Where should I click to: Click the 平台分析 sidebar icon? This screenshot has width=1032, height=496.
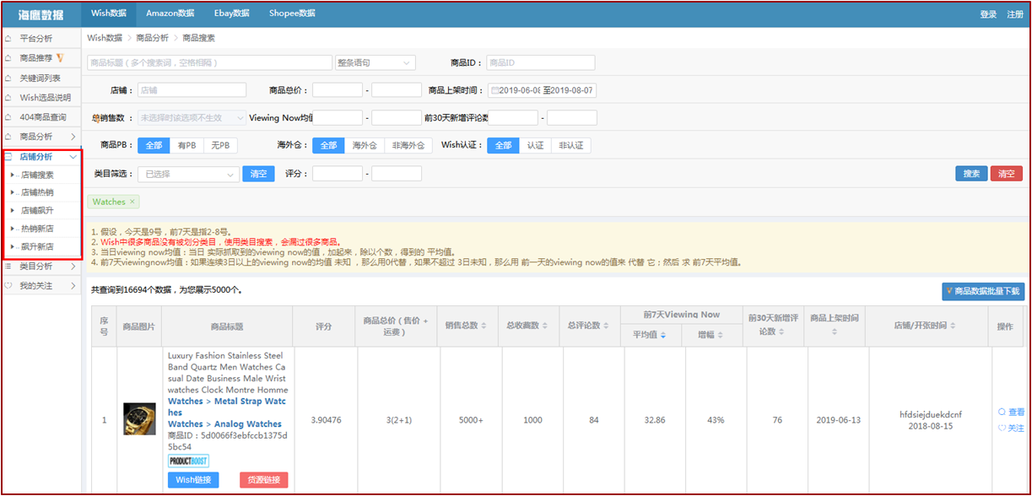point(8,39)
